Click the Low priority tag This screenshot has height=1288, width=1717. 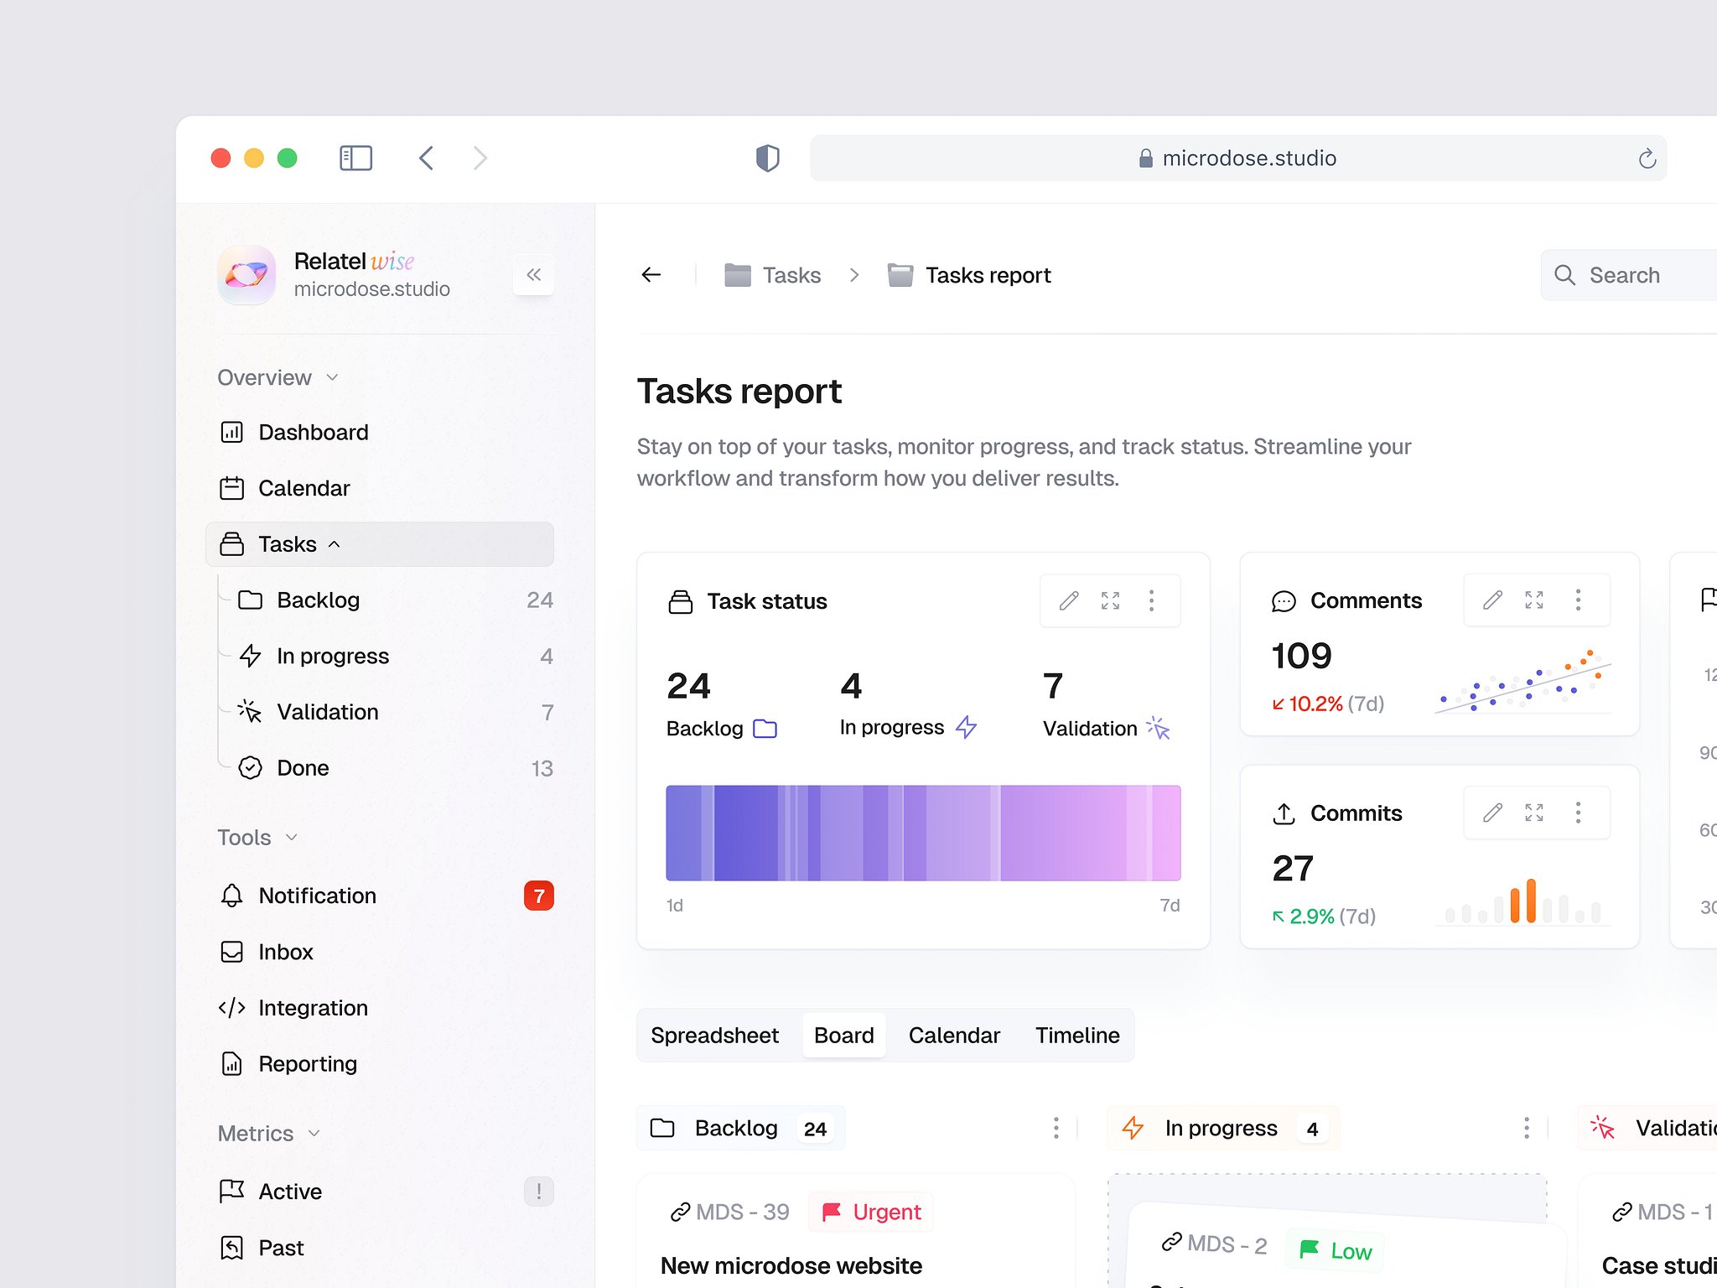point(1336,1250)
